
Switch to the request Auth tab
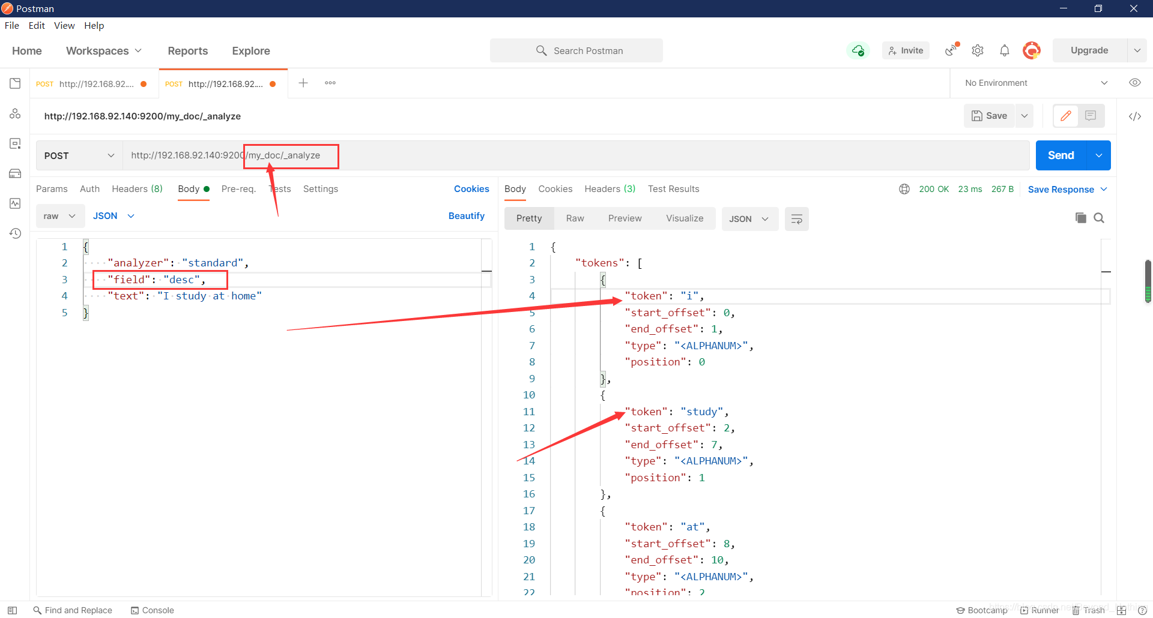(x=89, y=189)
